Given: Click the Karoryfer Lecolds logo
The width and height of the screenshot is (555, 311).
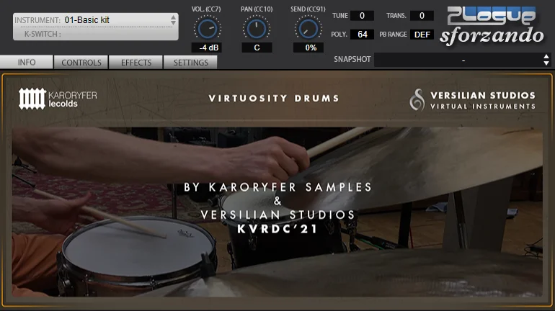Looking at the screenshot, I should click(x=58, y=99).
